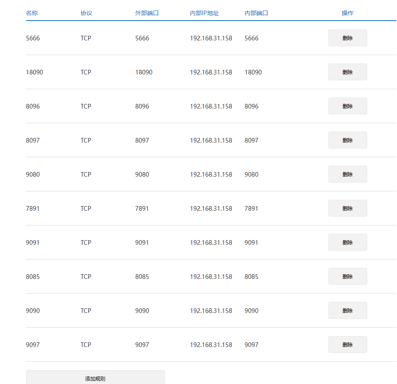Remove the 9090 rule entry
Screen dimensions: 397x384
point(347,310)
